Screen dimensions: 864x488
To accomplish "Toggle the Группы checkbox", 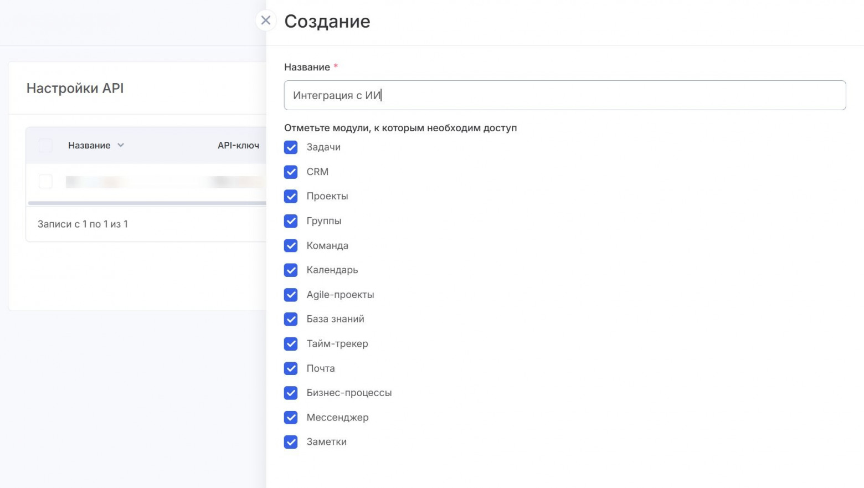I will (291, 221).
